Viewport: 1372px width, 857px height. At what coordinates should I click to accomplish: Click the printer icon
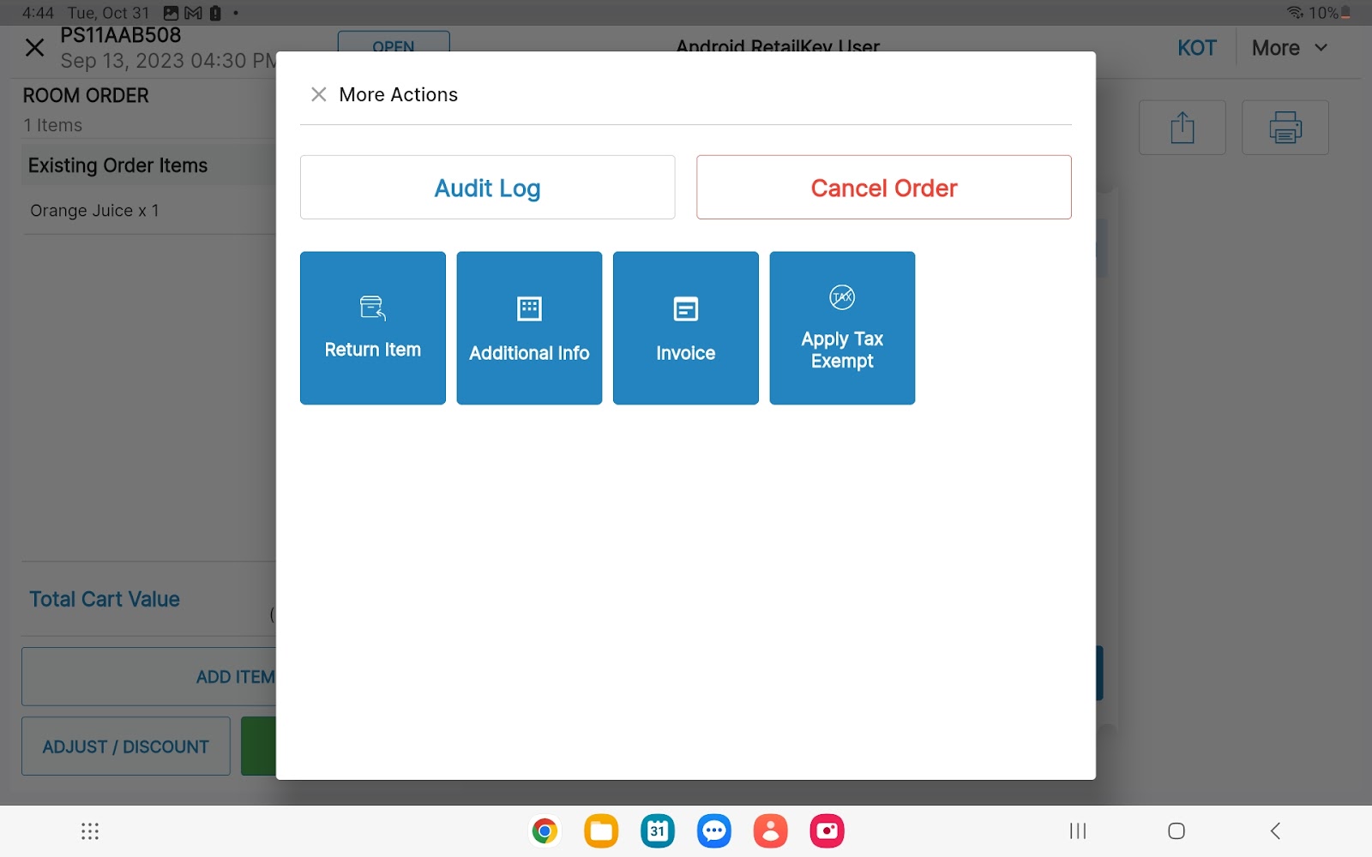click(x=1285, y=128)
